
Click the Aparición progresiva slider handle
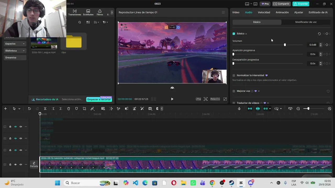[x=233, y=54]
